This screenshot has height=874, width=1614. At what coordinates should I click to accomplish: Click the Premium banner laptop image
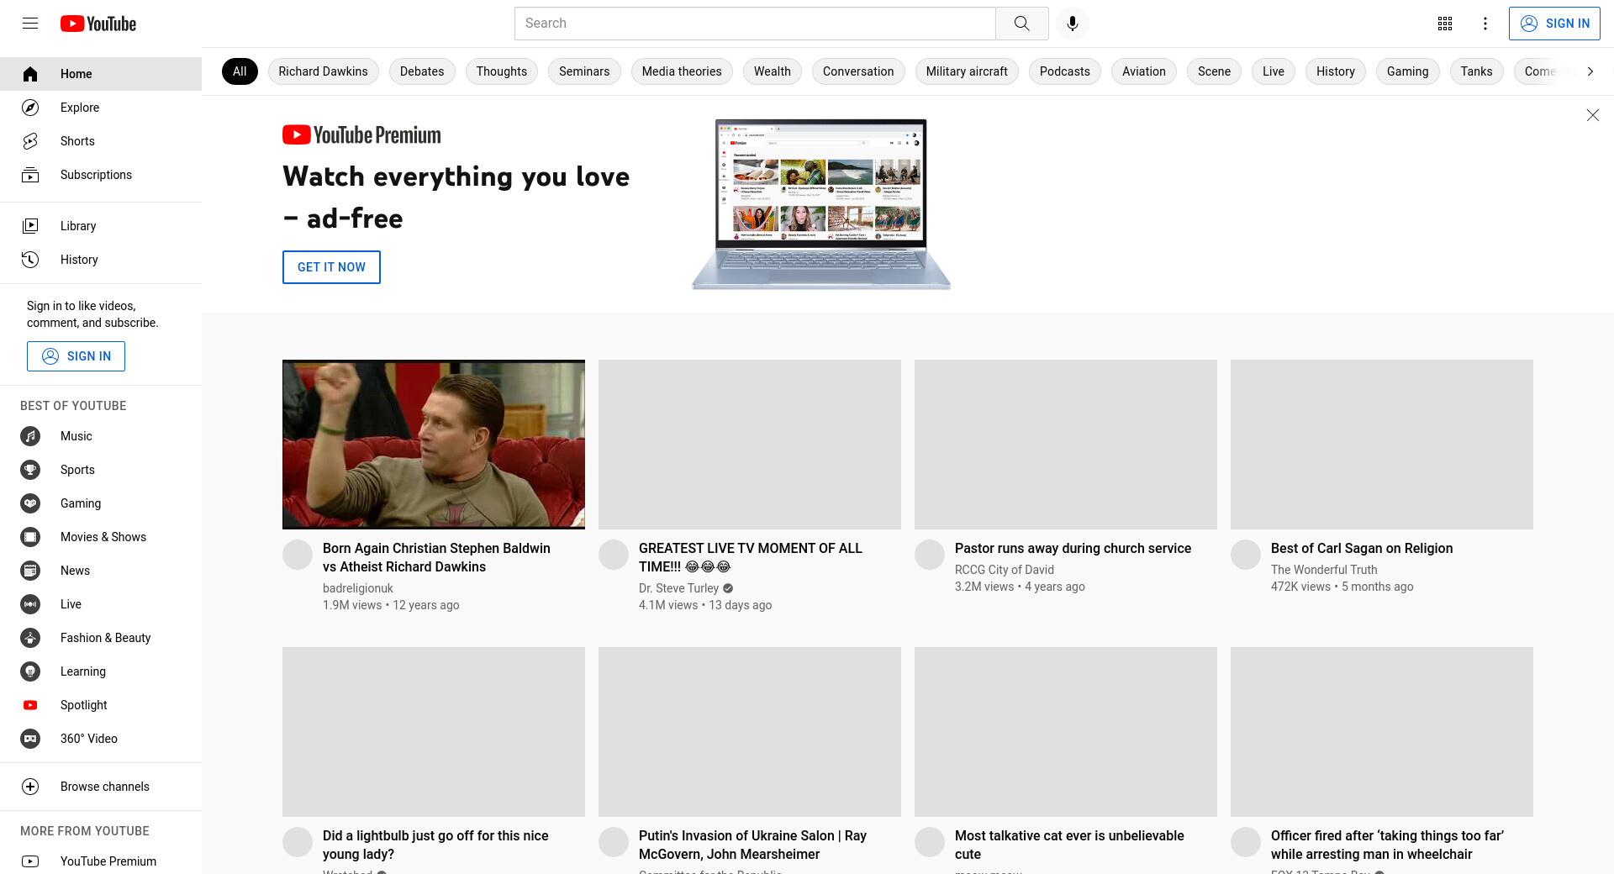click(821, 204)
